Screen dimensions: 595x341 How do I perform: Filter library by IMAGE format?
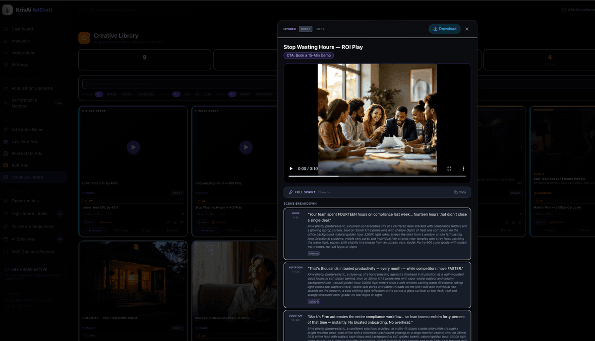point(112,94)
